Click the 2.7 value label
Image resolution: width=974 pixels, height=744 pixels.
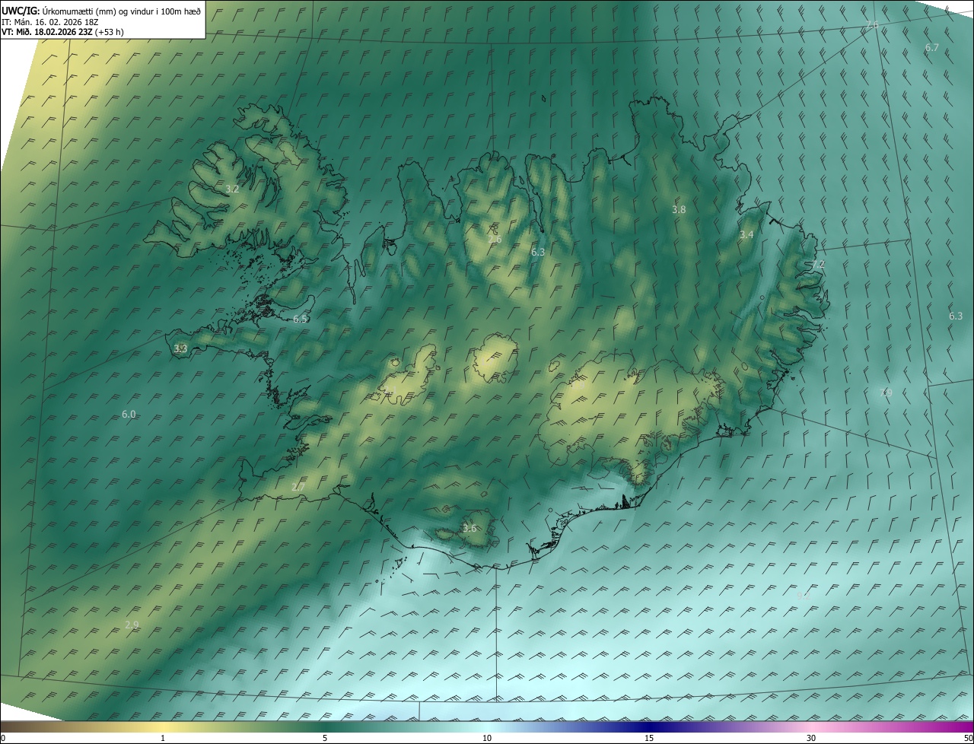298,487
